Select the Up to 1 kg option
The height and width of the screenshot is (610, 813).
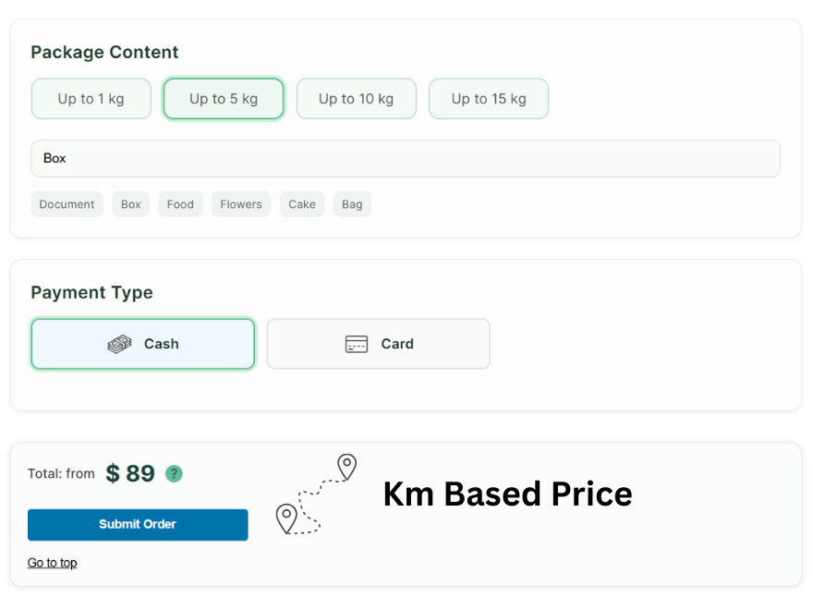point(91,99)
